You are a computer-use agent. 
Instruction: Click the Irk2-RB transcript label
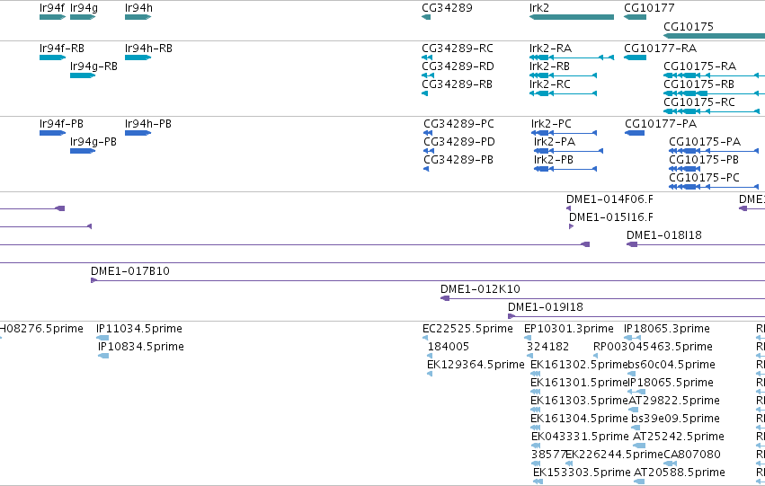point(549,66)
